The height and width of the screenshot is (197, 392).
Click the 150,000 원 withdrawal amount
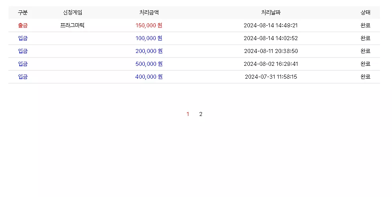(149, 25)
